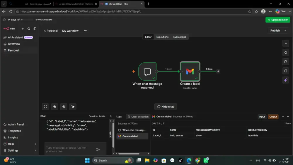The width and height of the screenshot is (293, 165).
Task: Click the lightning trigger icon
Action: point(134,72)
